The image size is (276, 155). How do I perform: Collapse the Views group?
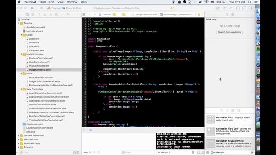[21, 74]
